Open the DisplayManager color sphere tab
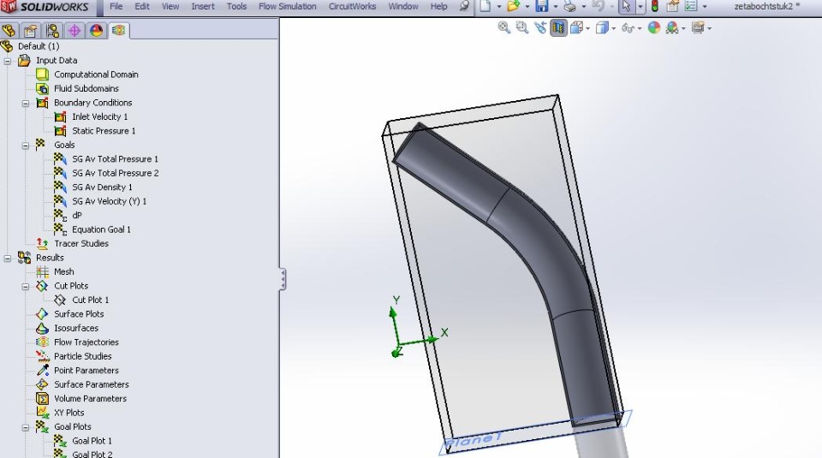Image resolution: width=822 pixels, height=458 pixels. click(x=96, y=31)
